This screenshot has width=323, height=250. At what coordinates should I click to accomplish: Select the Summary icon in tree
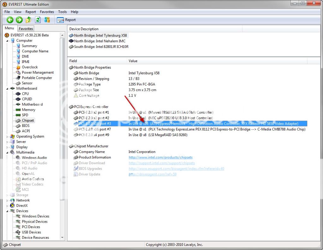click(18, 46)
